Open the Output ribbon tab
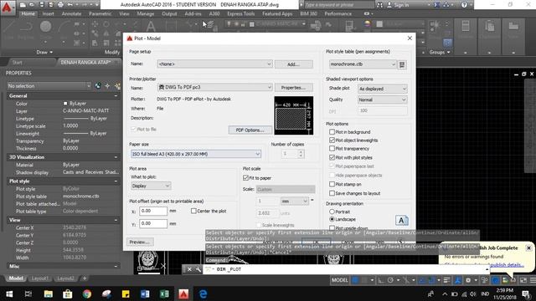Image resolution: width=536 pixels, height=301 pixels. tap(169, 14)
